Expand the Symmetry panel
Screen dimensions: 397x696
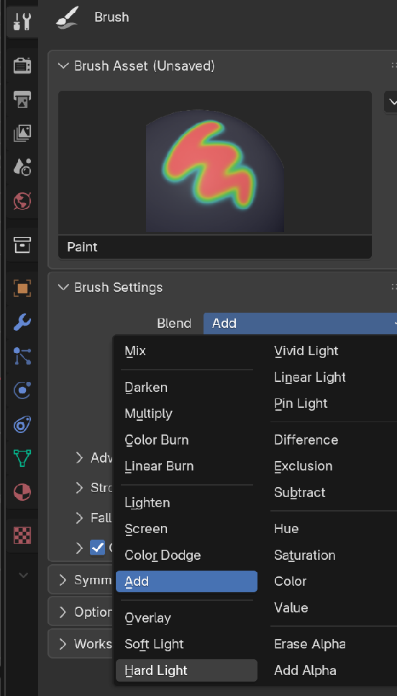click(63, 580)
